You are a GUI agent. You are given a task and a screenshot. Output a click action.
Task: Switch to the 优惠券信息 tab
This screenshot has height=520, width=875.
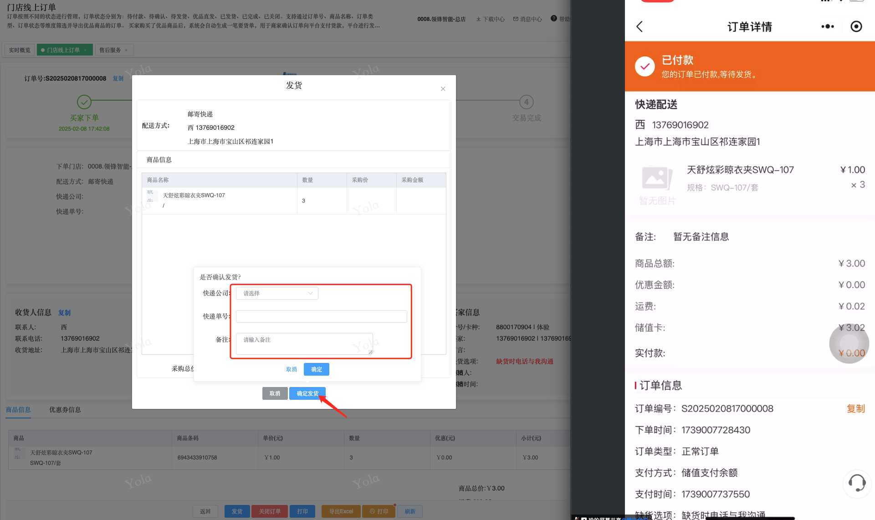(65, 410)
